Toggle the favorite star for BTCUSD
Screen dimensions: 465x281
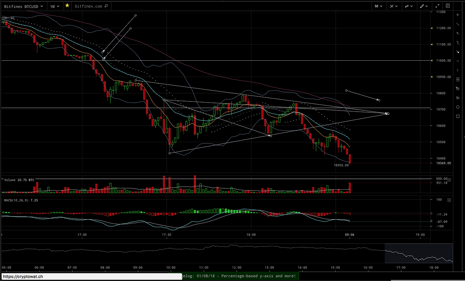(67, 6)
